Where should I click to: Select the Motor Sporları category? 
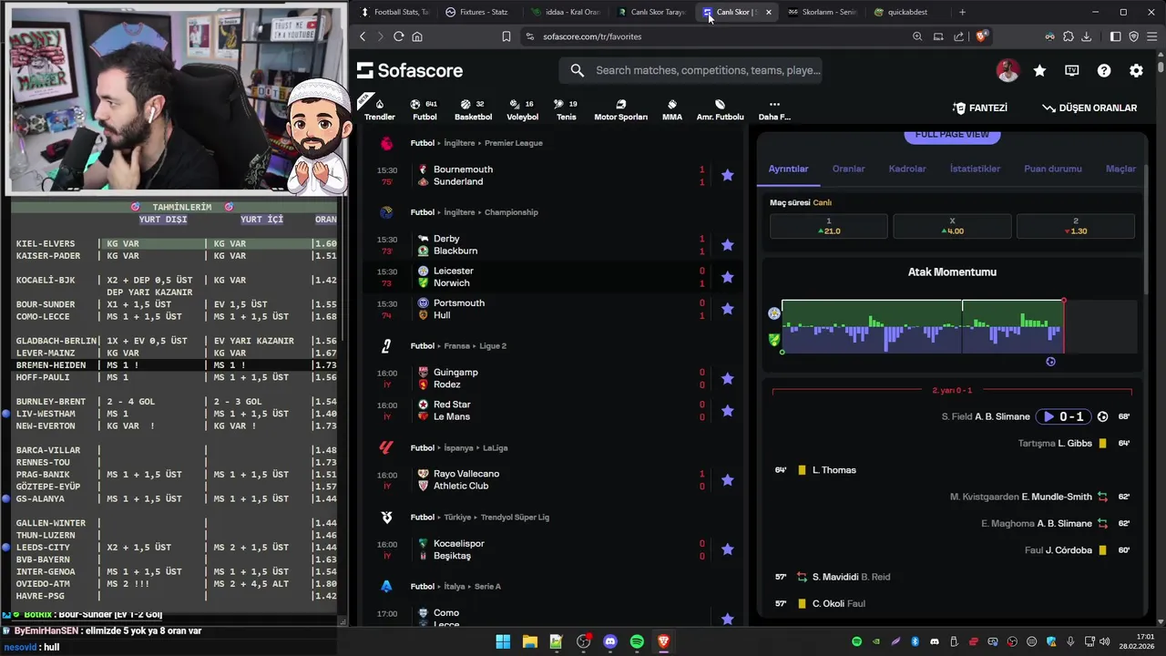tap(620, 109)
